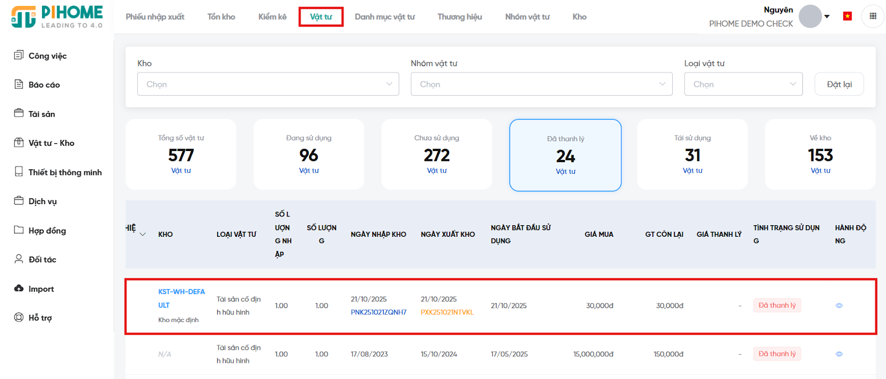Open the Nhóm vật tư dropdown
The image size is (886, 379).
click(541, 84)
